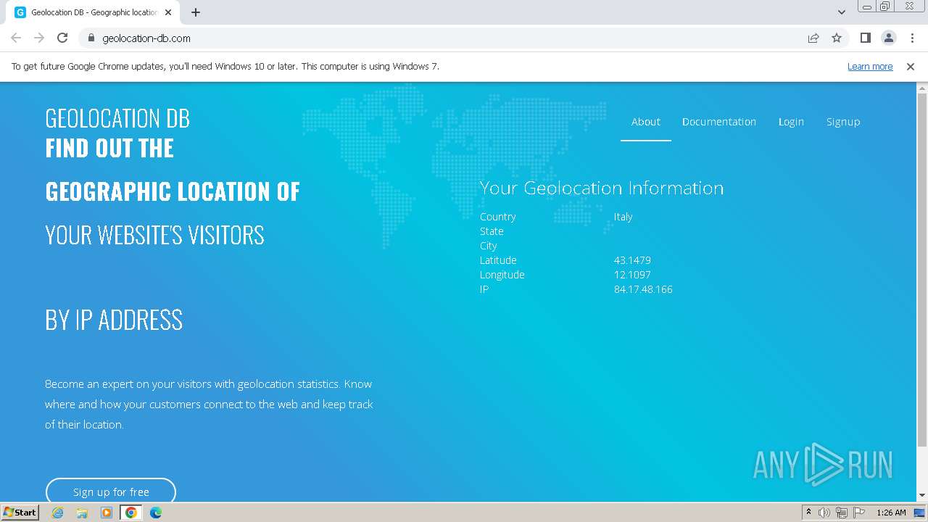The image size is (928, 522).
Task: Open the About menu item
Action: 645,122
